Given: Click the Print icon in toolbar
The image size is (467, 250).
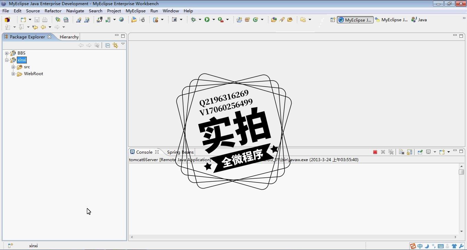Looking at the screenshot, I should 45,20.
